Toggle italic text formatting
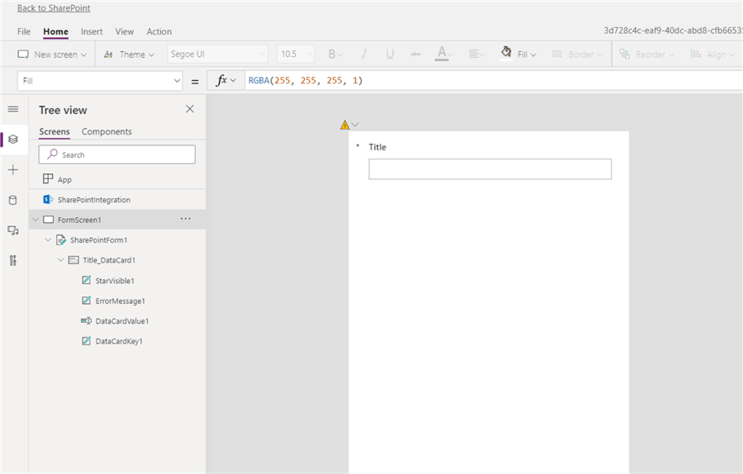 [x=364, y=54]
